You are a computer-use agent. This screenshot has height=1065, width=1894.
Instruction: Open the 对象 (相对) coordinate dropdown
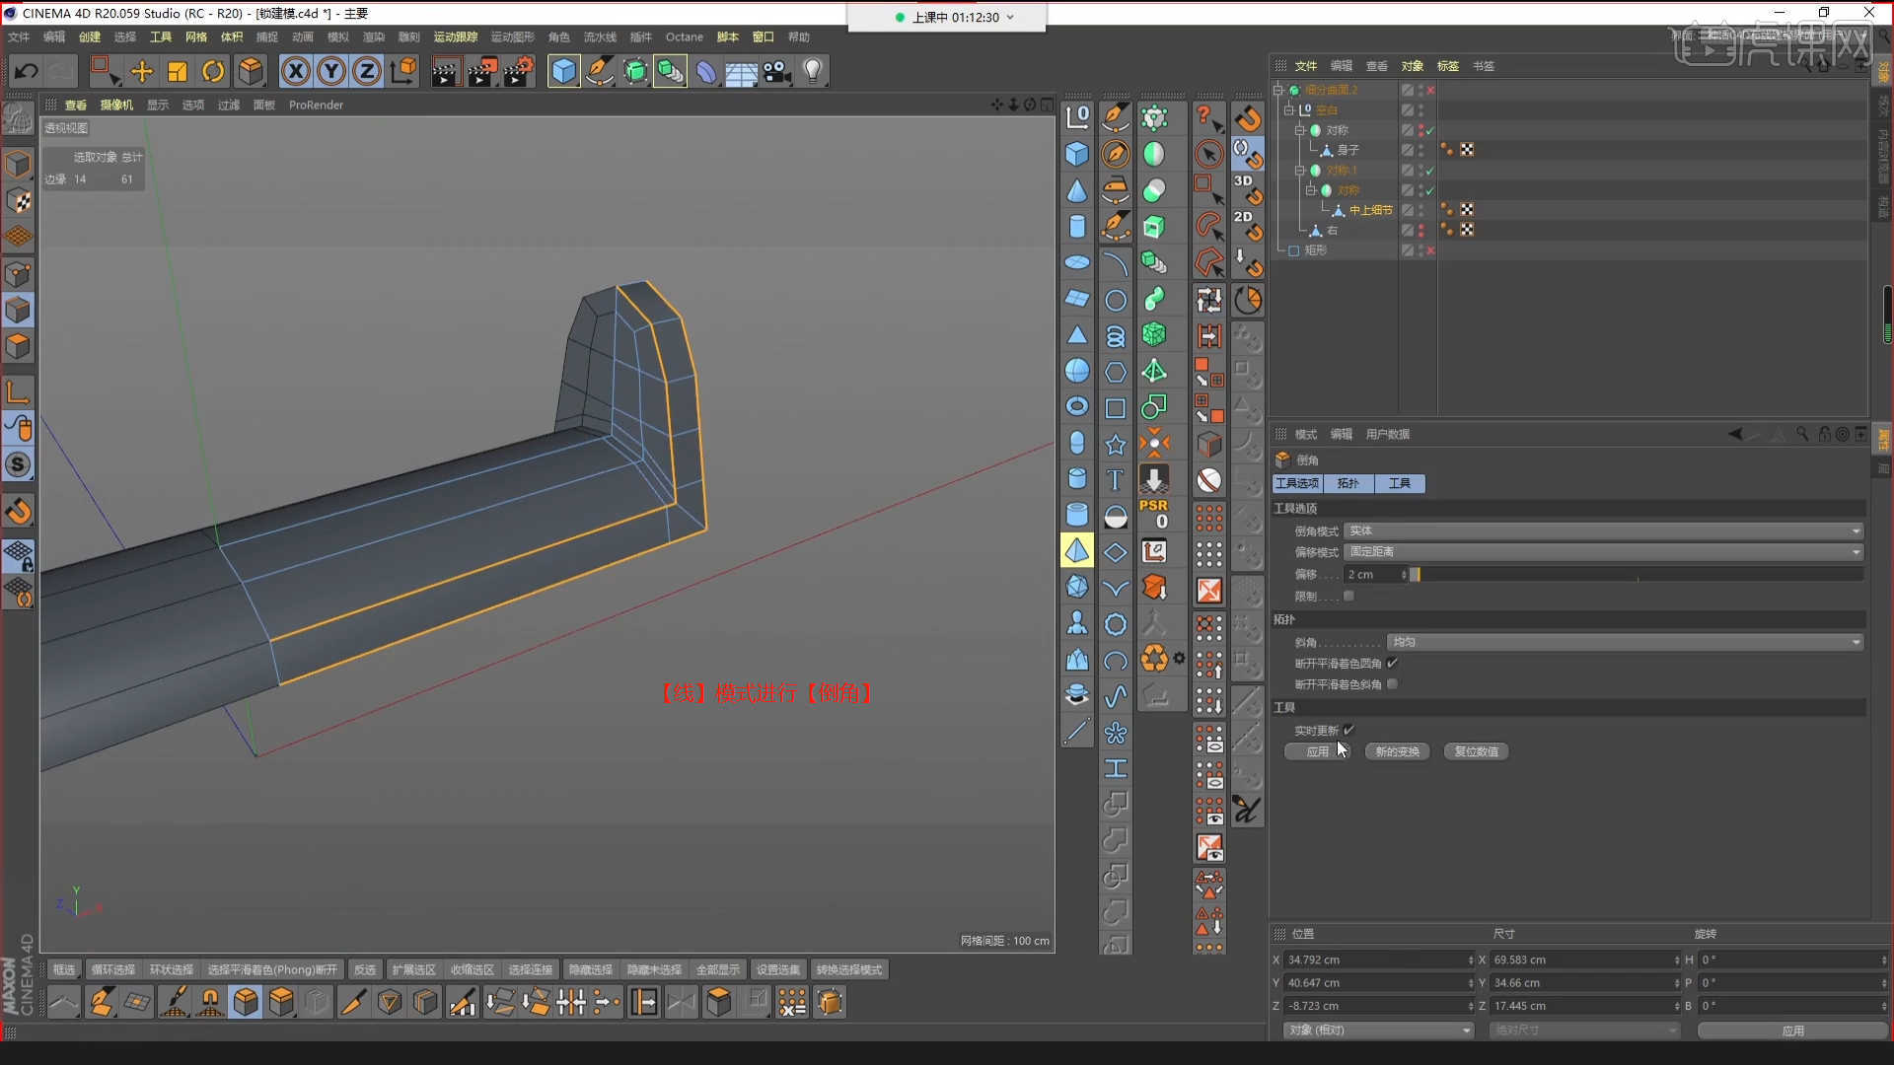click(x=1378, y=1029)
